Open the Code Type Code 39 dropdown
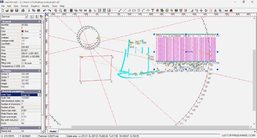Screen dimensions: 257x138 (39, 95)
